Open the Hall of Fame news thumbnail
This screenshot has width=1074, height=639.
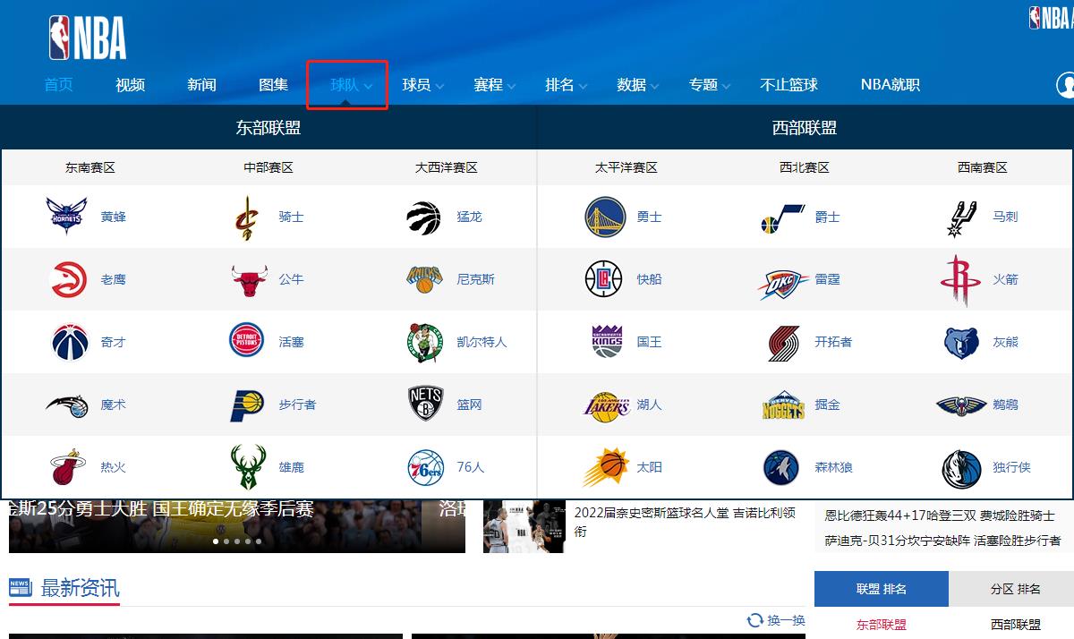coord(524,526)
